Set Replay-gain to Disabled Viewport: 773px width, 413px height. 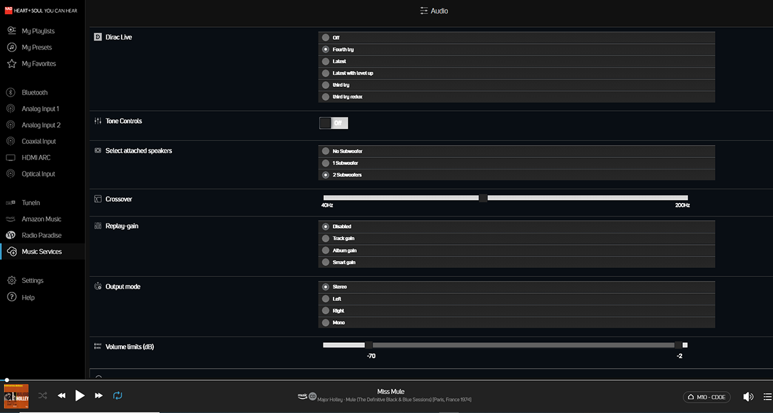click(517, 227)
